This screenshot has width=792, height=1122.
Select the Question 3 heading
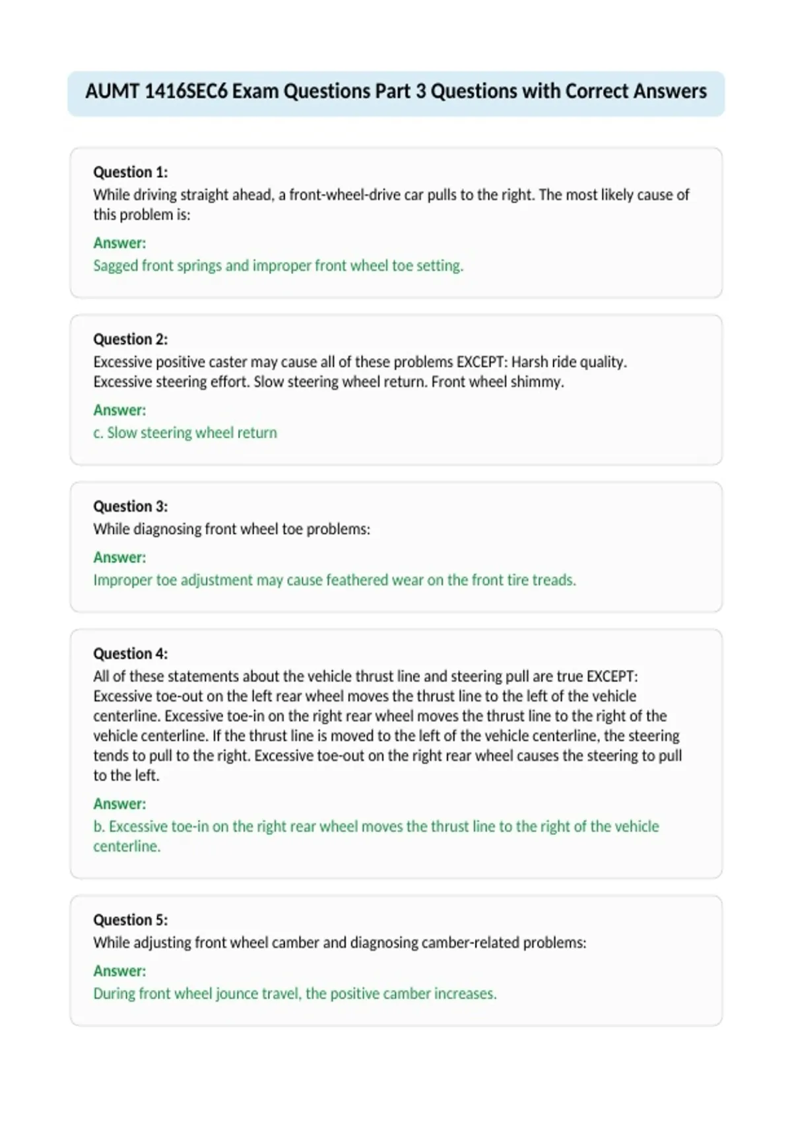click(x=130, y=506)
